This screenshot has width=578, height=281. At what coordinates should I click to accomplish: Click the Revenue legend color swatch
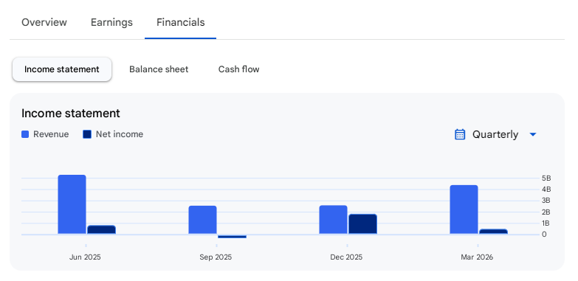click(x=25, y=134)
